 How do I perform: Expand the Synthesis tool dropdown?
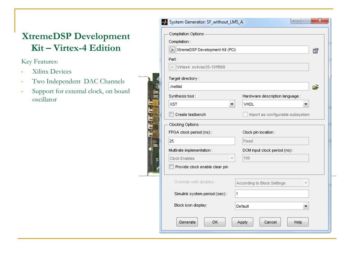click(x=232, y=104)
